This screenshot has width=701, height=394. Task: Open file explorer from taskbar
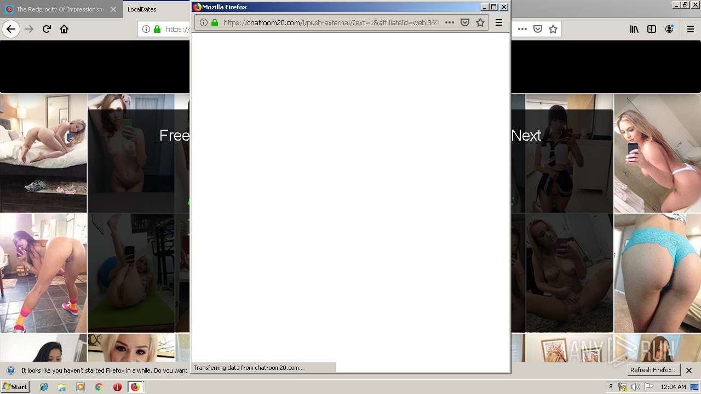62,387
